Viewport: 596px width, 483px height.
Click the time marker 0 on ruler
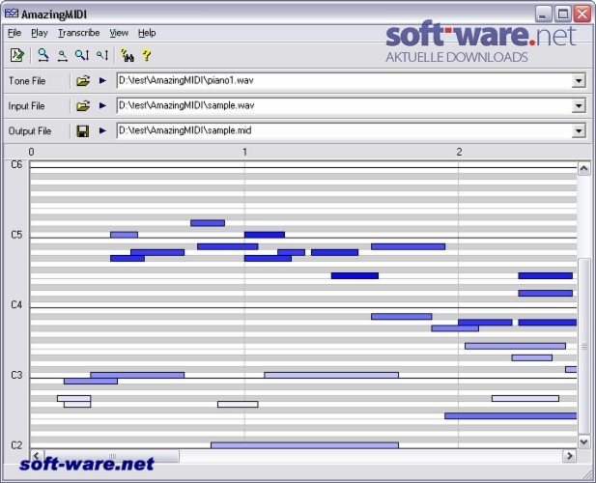[x=31, y=152]
